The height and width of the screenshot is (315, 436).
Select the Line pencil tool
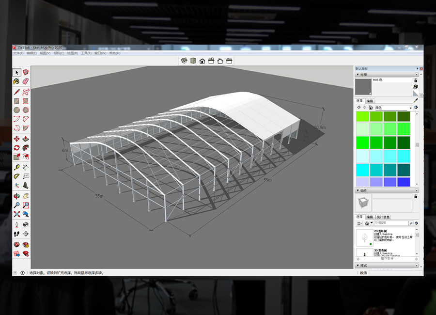[x=16, y=92]
